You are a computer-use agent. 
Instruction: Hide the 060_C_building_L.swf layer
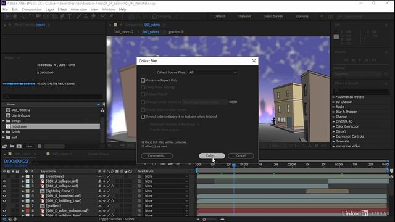click(4, 201)
